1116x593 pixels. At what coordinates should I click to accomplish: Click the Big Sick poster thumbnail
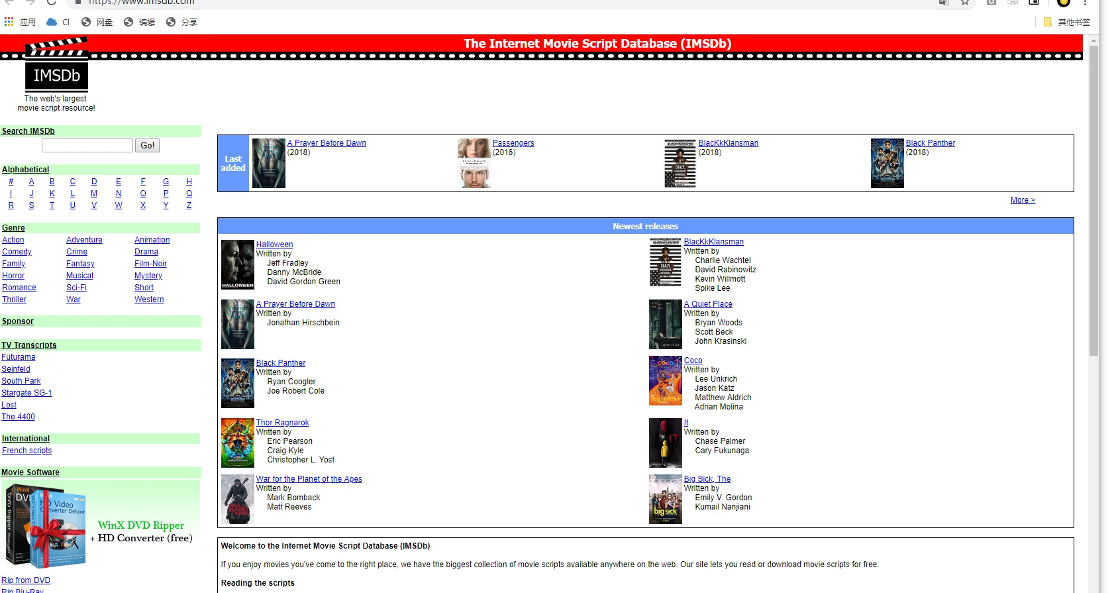click(666, 500)
